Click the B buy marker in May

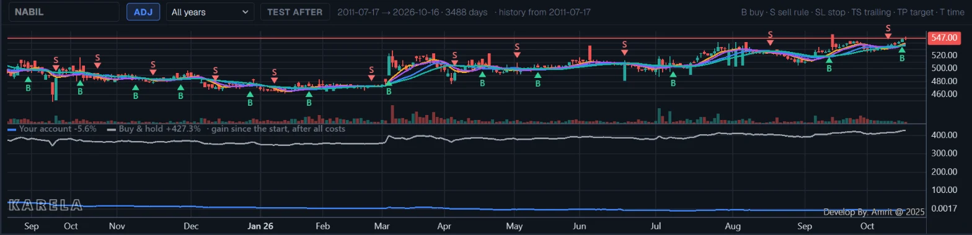coord(538,80)
